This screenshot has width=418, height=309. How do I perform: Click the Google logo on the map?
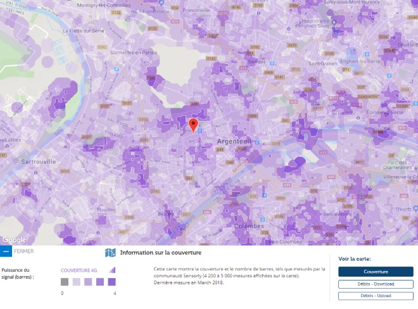point(14,240)
